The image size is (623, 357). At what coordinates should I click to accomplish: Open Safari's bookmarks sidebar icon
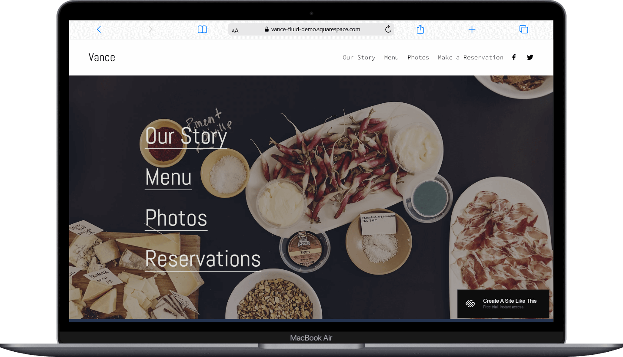(x=202, y=29)
